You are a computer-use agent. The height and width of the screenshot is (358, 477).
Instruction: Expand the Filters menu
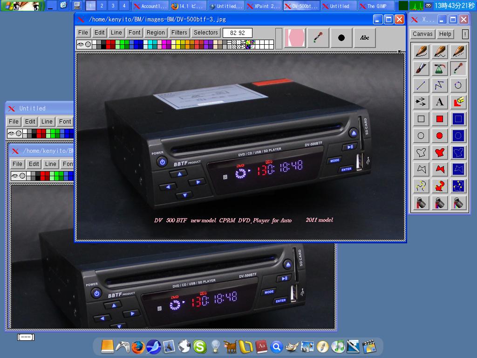pyautogui.click(x=179, y=33)
